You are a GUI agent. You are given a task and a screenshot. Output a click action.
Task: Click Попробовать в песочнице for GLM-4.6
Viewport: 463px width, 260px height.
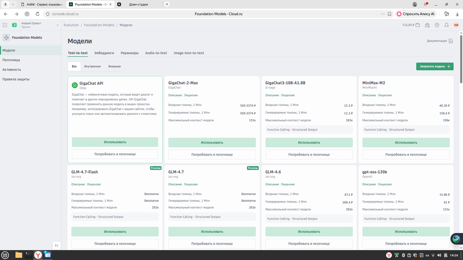pyautogui.click(x=309, y=243)
